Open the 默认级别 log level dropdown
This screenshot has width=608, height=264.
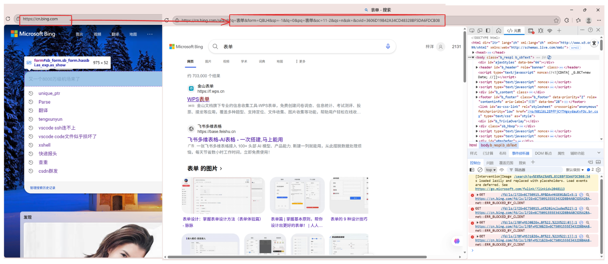tap(575, 170)
